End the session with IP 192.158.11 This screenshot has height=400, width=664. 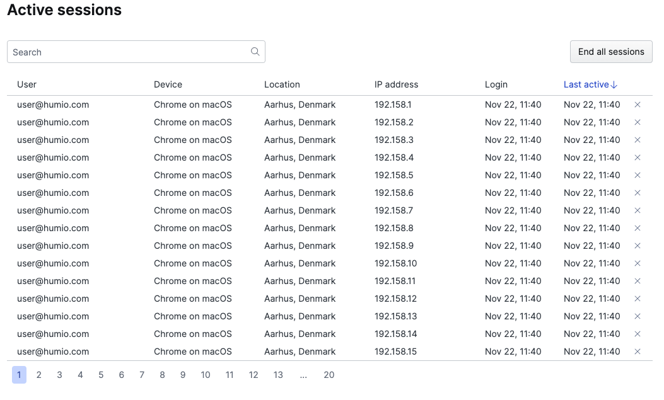coord(638,281)
